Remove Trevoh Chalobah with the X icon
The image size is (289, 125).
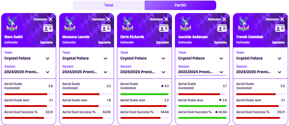282,19
